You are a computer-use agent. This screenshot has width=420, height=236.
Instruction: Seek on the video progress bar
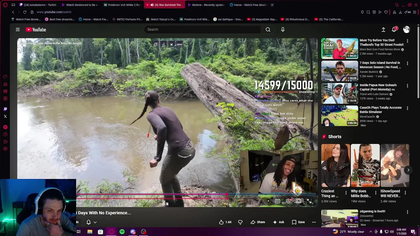click(196, 195)
